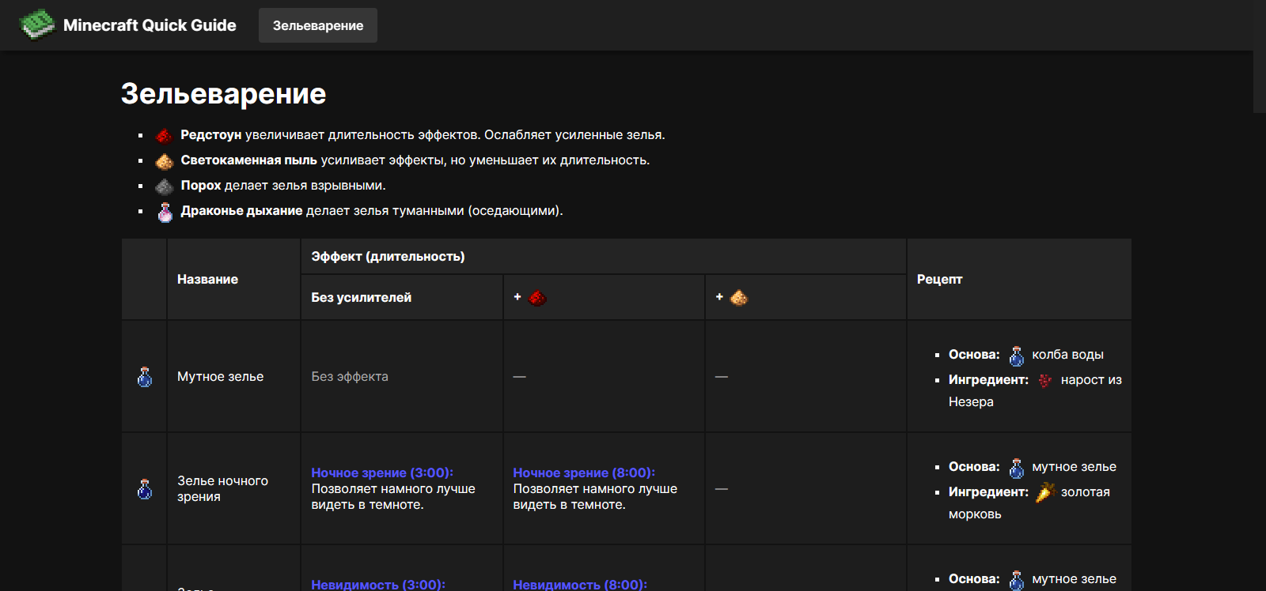Click the water bottle icon beside колба воды

[x=1017, y=356]
